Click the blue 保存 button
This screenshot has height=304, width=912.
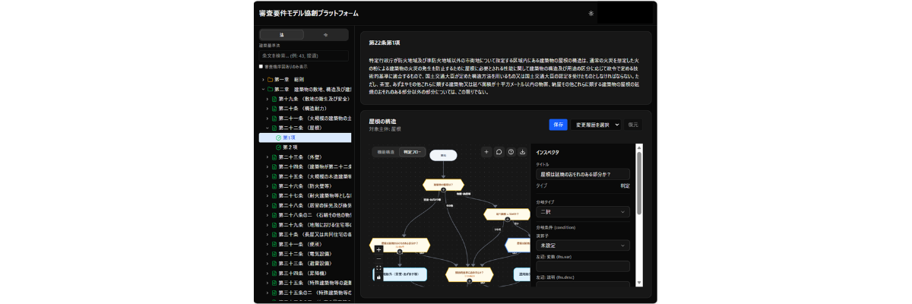pyautogui.click(x=558, y=125)
